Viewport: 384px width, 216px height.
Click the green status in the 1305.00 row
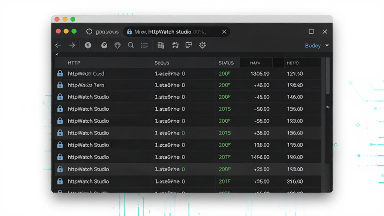[225, 74]
